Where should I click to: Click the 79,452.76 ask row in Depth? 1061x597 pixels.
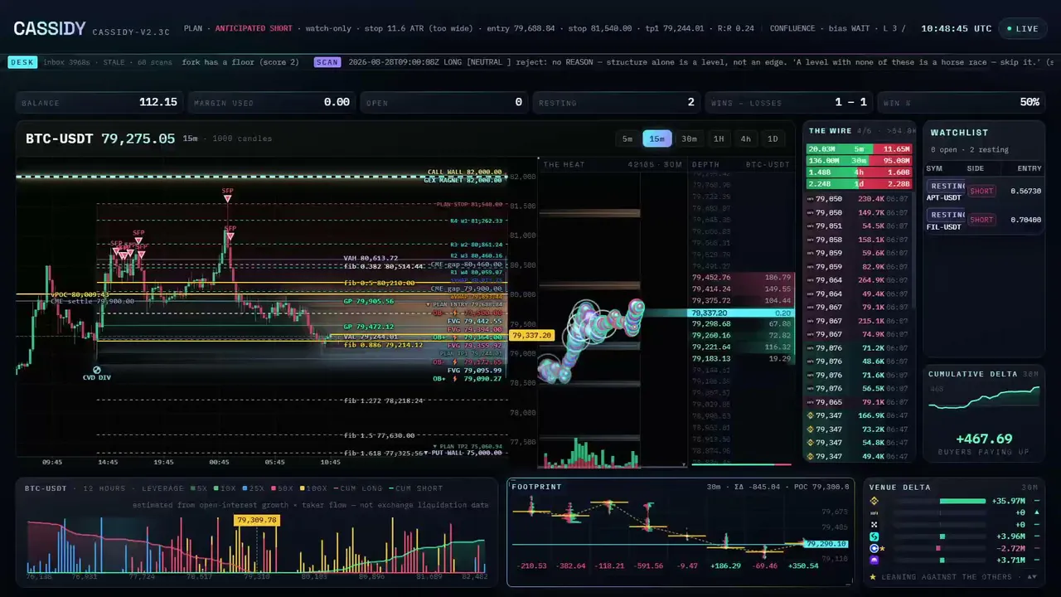[742, 277]
